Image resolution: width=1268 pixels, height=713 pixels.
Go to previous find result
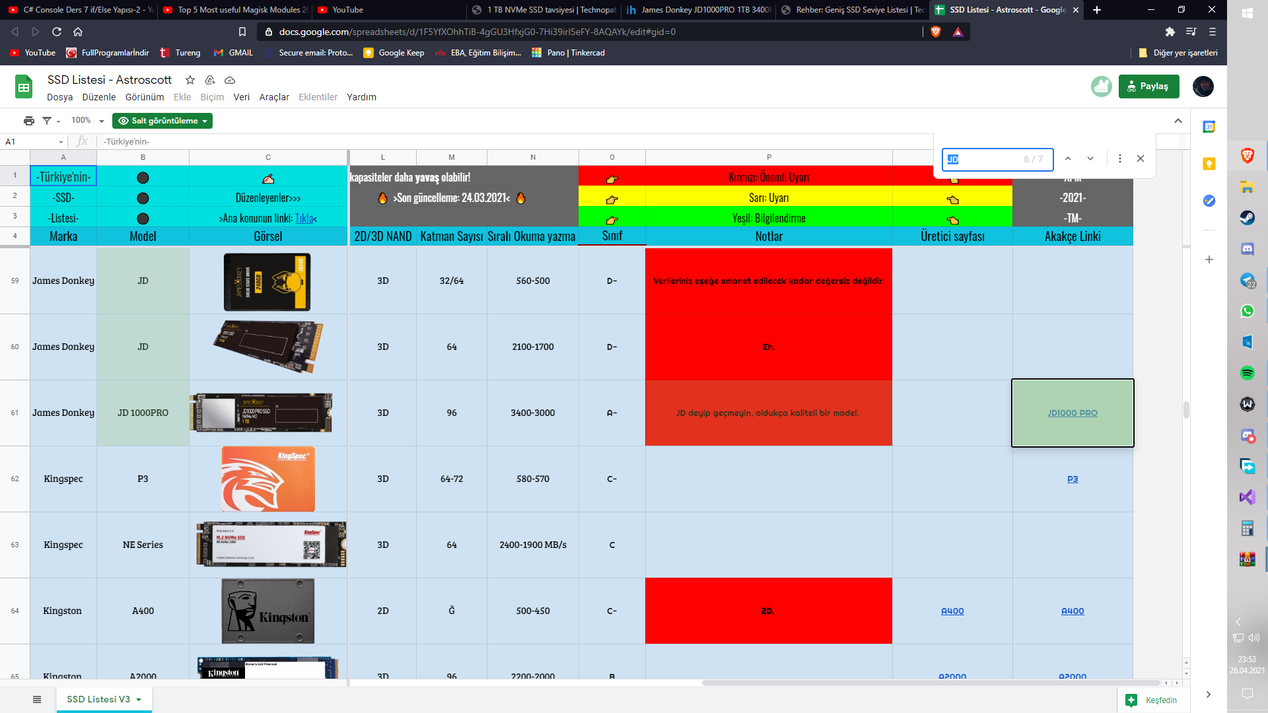1068,158
